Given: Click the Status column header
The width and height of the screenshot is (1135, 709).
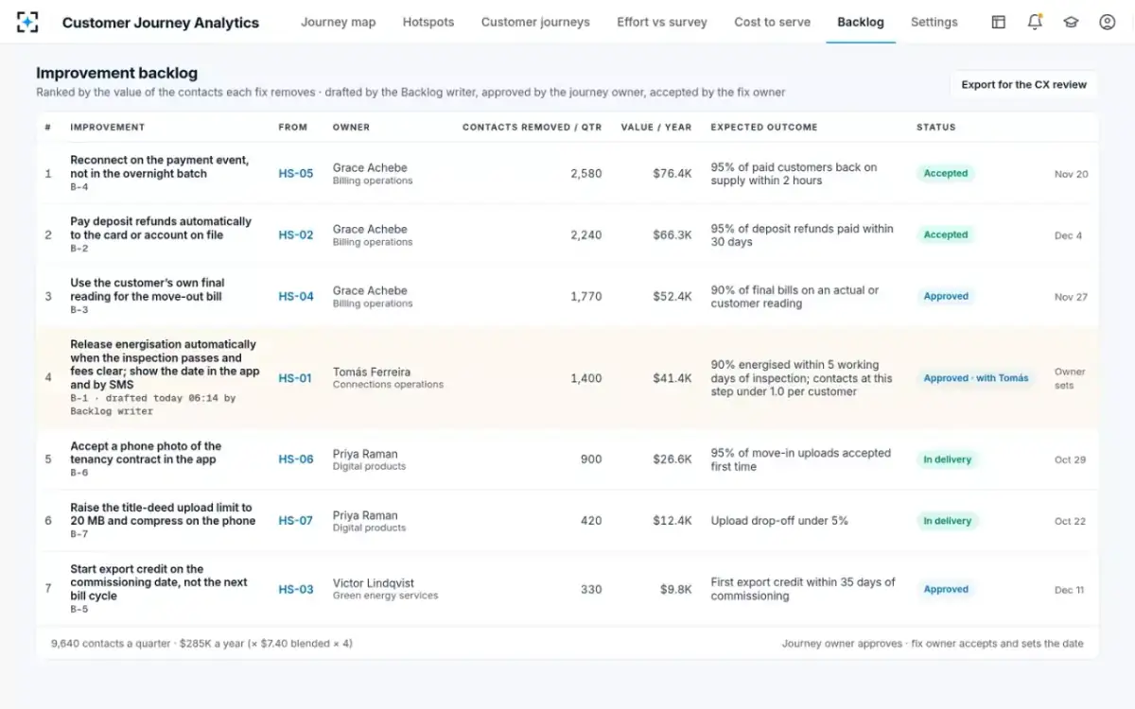Looking at the screenshot, I should pos(936,127).
